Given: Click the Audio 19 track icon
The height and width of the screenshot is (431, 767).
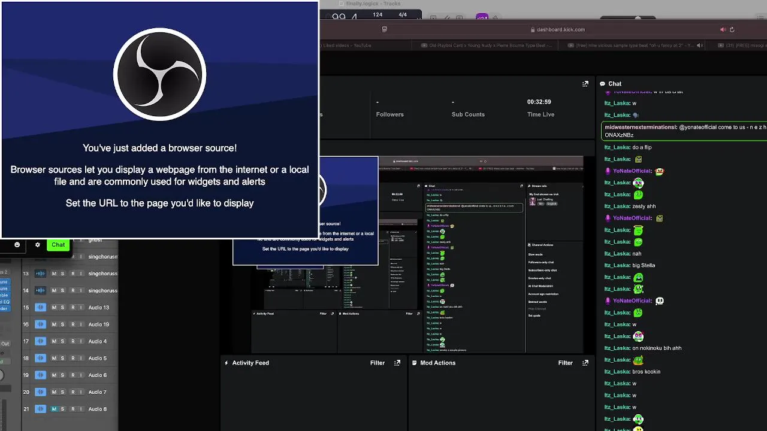Looking at the screenshot, I should [x=40, y=324].
